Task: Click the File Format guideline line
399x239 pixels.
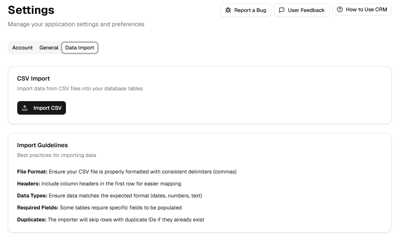Action: pos(127,172)
